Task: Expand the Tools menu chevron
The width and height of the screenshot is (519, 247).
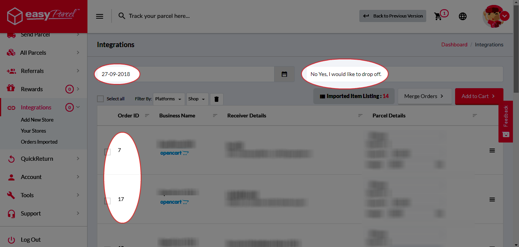Action: point(78,195)
